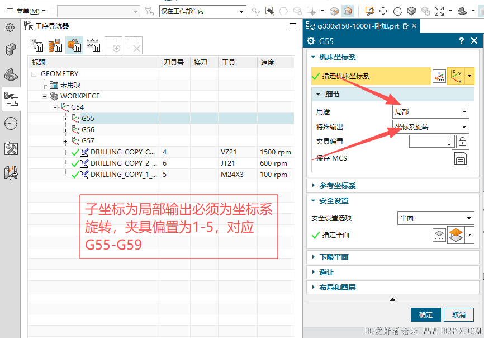Open the Part Navigator cube sidebar icon
Screen dimensions: 484x338
[11, 49]
